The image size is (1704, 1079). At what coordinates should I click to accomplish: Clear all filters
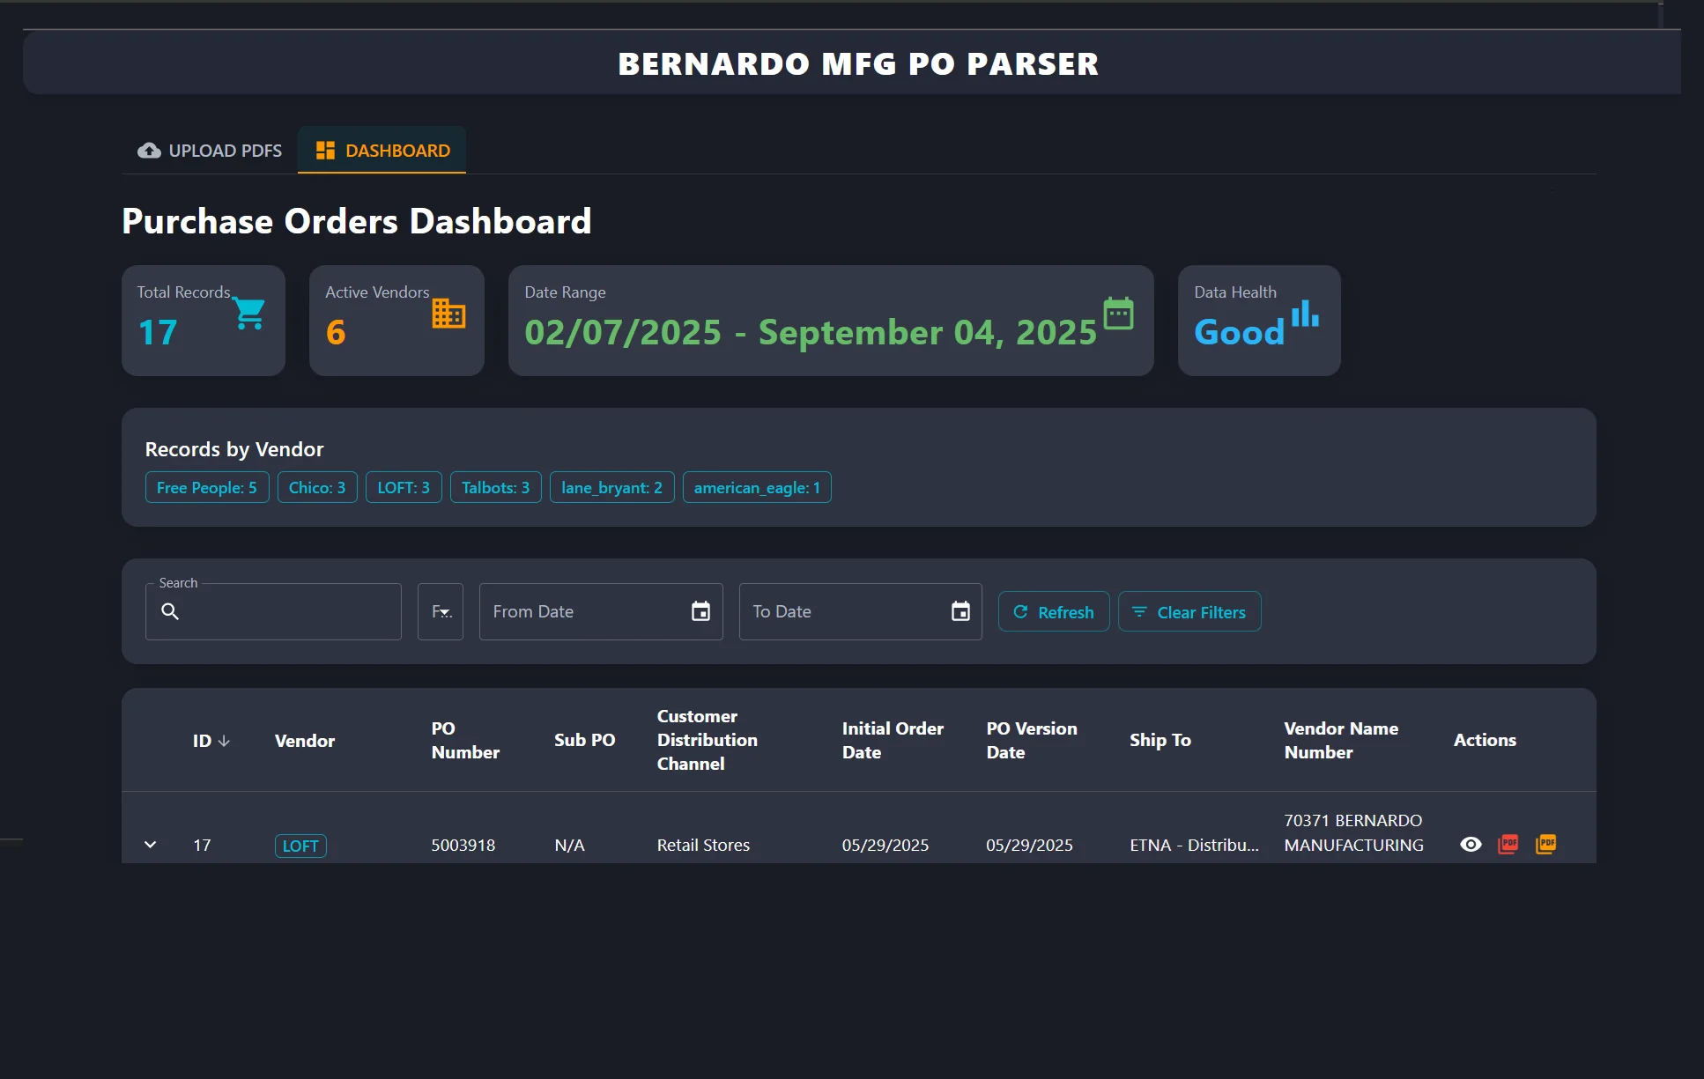point(1189,612)
